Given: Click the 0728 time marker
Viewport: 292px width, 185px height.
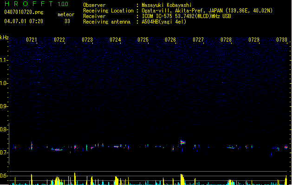Looking at the screenshot, I should click(x=226, y=39).
